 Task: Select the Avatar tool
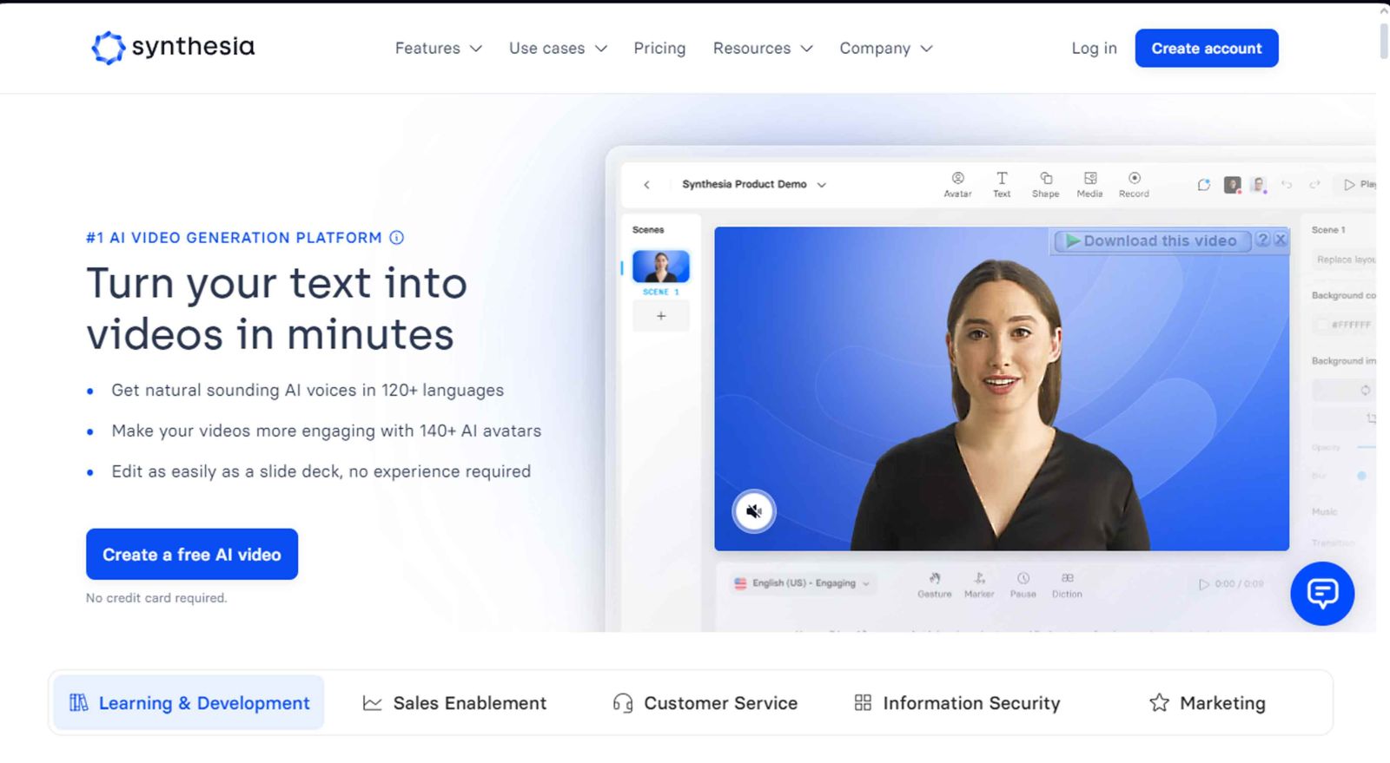pyautogui.click(x=957, y=185)
